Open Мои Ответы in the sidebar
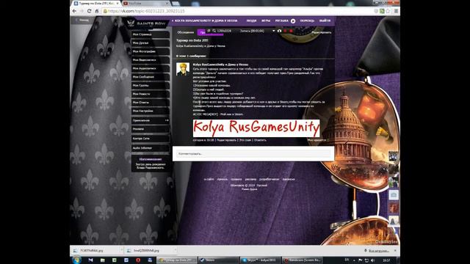This screenshot has height=264, width=470. 151,103
